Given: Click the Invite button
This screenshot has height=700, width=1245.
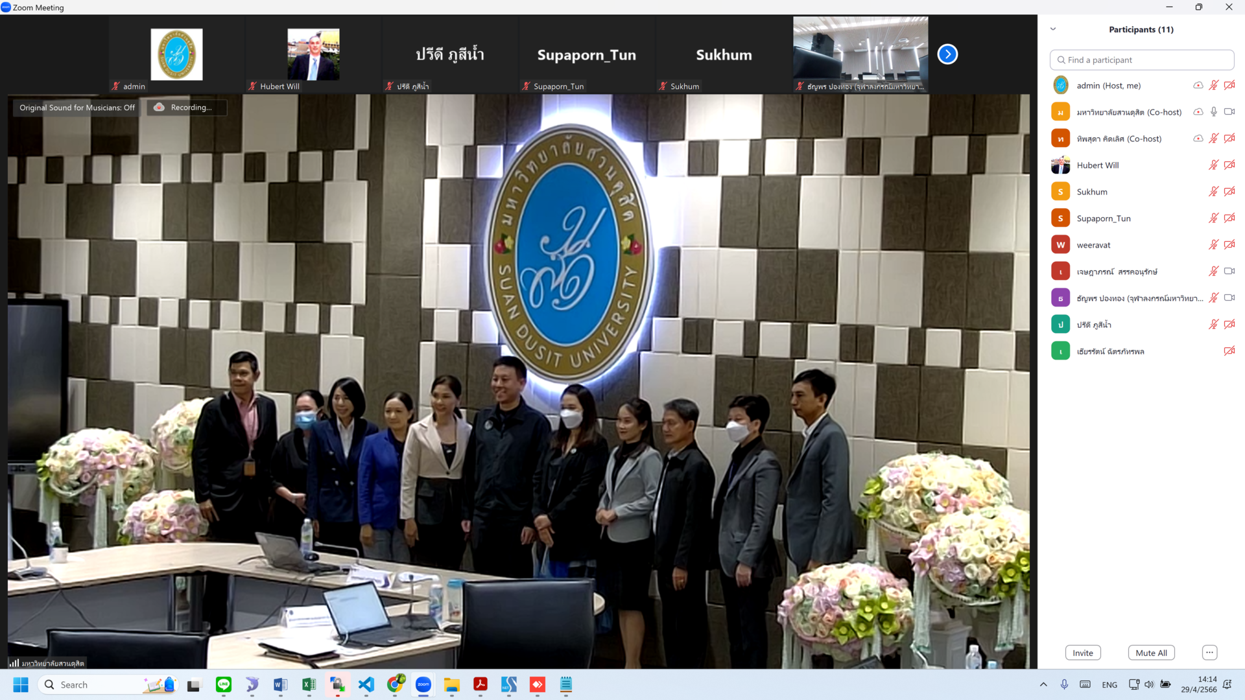Looking at the screenshot, I should coord(1082,653).
